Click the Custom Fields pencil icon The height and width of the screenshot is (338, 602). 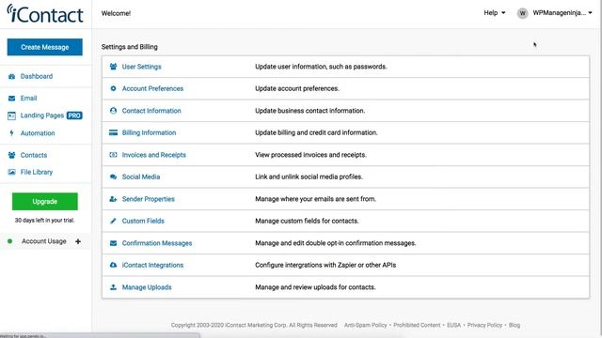113,222
